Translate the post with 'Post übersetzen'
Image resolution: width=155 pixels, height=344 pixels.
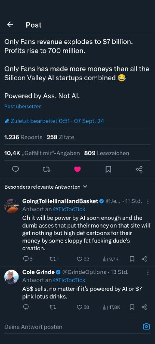tap(23, 107)
